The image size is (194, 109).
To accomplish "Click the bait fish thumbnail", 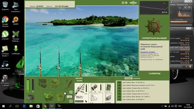I will coord(109,97).
